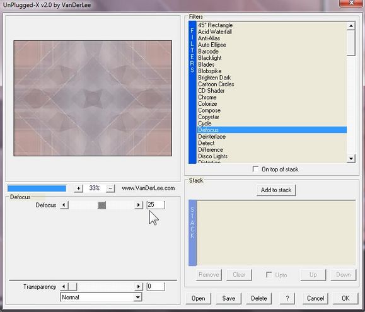Screen dimensions: 365x312
Task: Click the 33% zoom level value
Action: (95, 188)
